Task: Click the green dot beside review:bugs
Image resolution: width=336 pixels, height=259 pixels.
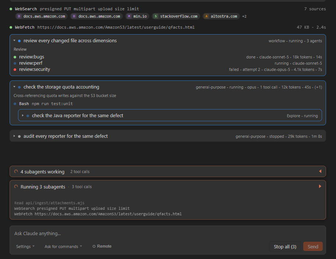Action: pyautogui.click(x=15, y=57)
